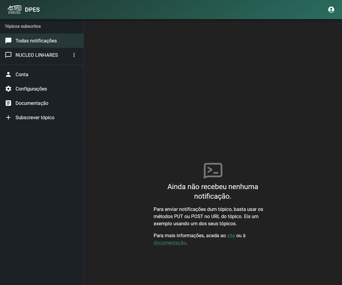Click the plus icon beside Subscrever tópico
This screenshot has height=285, width=342.
8,117
